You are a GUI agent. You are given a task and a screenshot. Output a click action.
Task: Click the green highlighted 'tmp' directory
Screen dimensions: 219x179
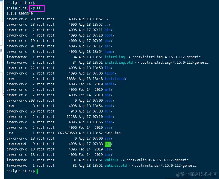point(107,144)
